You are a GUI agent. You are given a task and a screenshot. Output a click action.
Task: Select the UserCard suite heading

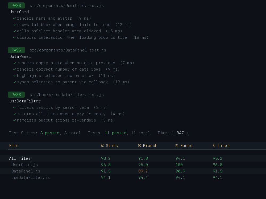(x=19, y=12)
